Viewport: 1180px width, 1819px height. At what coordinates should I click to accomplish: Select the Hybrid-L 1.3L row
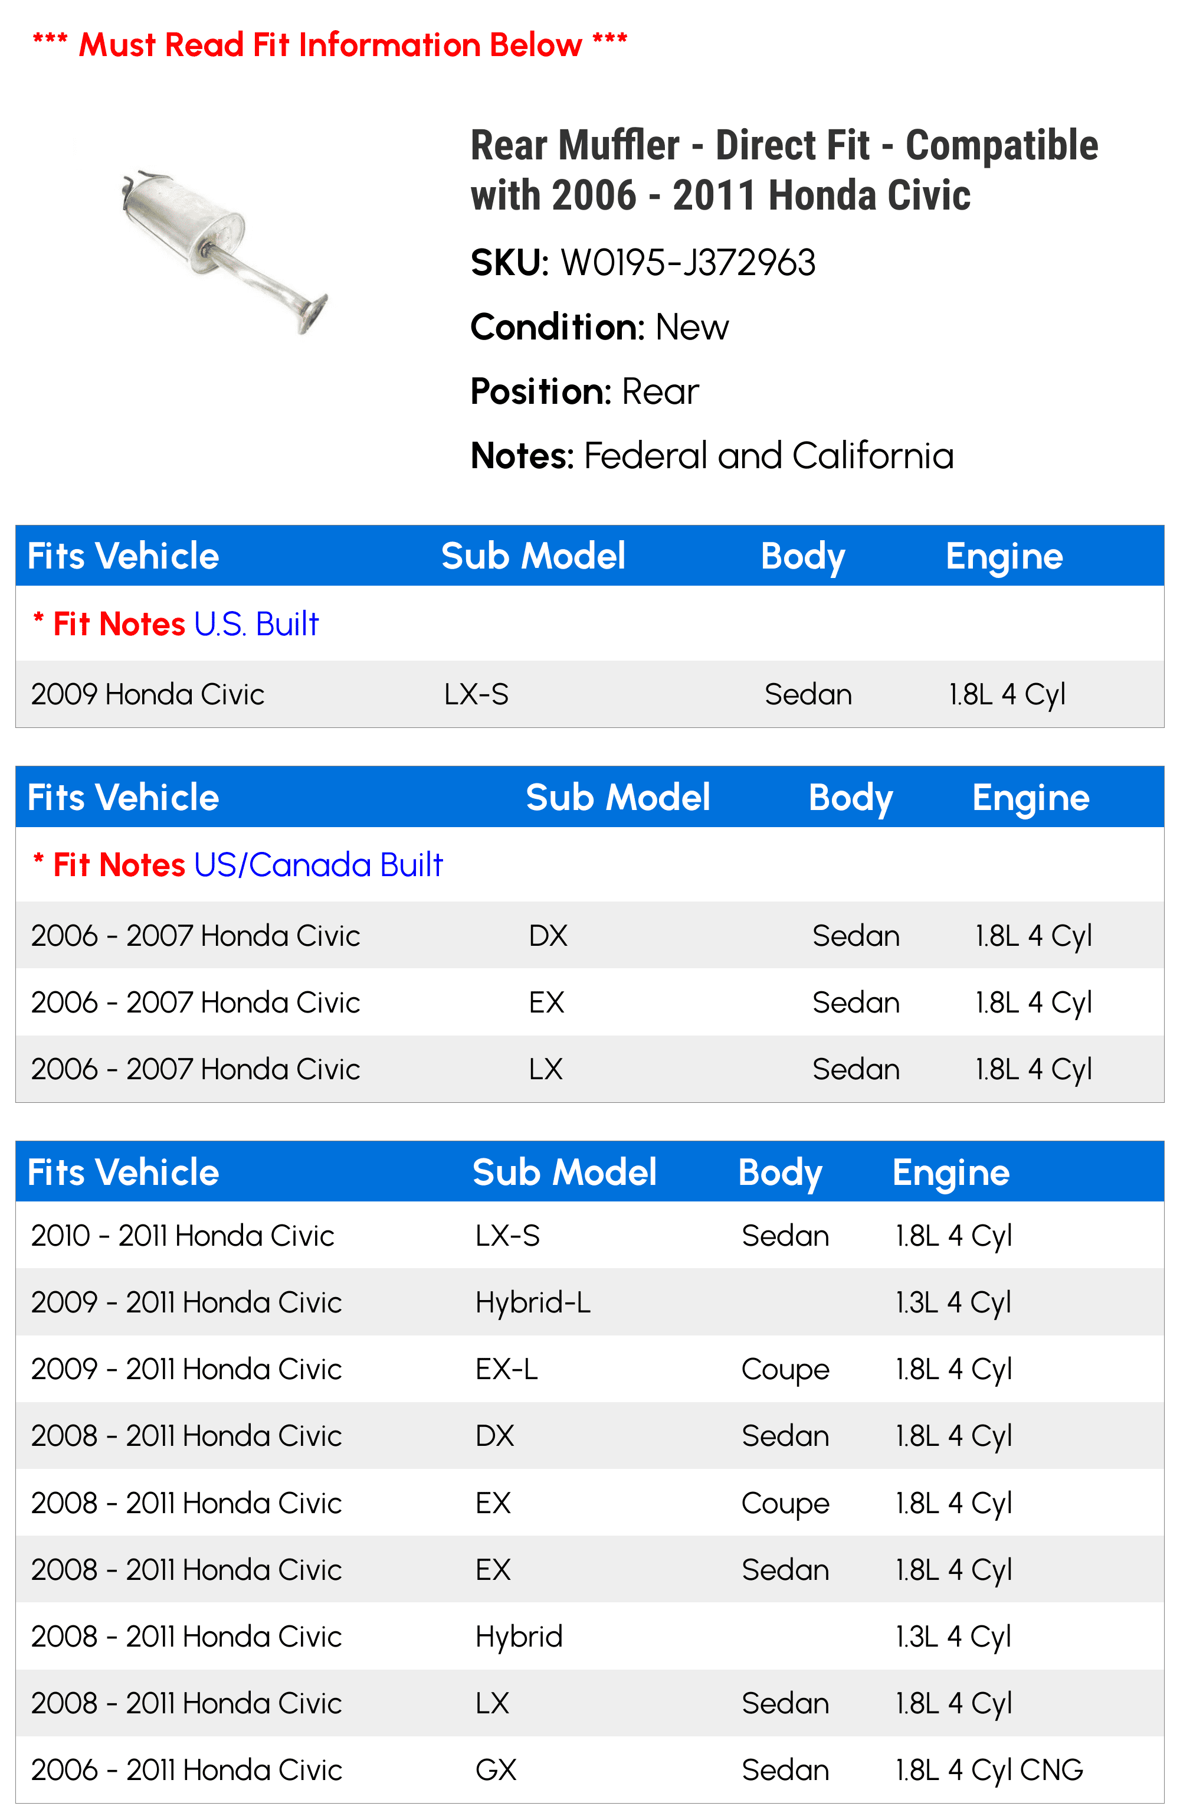point(589,1302)
